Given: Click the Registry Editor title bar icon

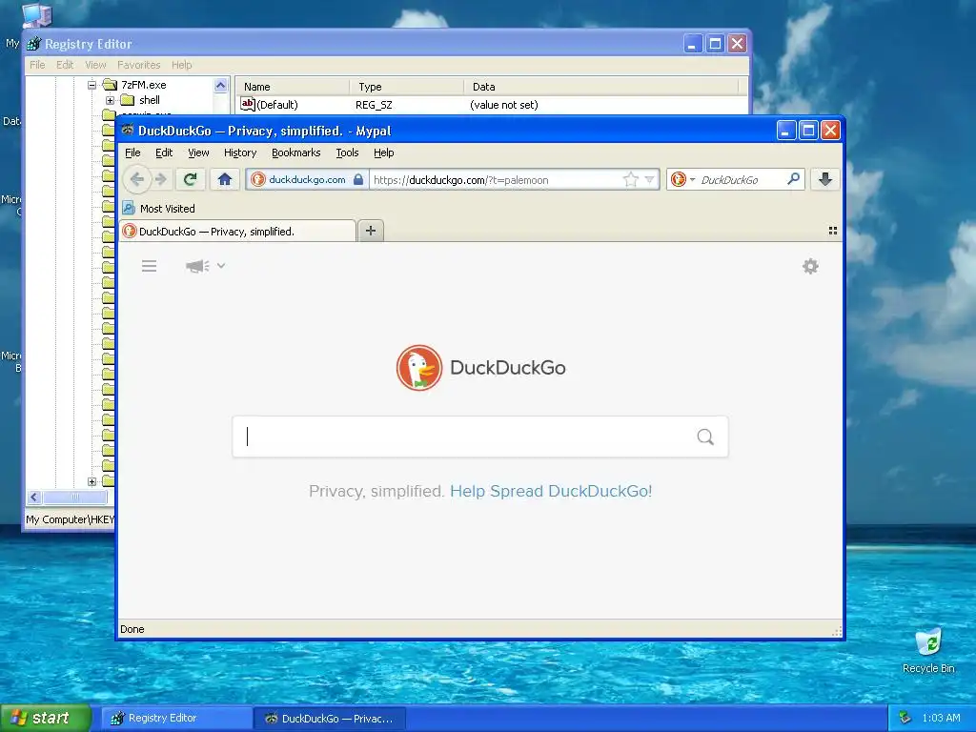Looking at the screenshot, I should 33,44.
